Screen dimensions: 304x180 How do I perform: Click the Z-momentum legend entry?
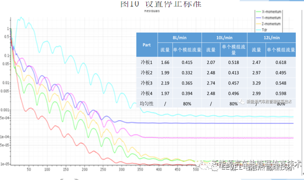[269, 24]
